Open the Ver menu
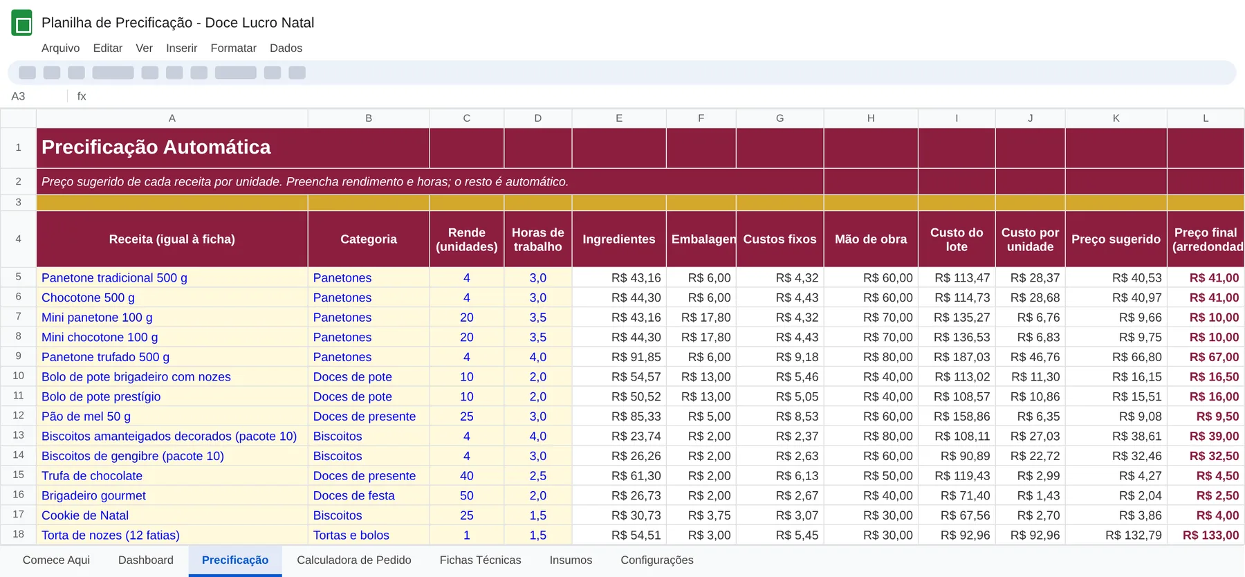Screen dimensions: 1245x577 (x=145, y=48)
